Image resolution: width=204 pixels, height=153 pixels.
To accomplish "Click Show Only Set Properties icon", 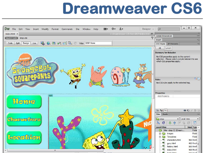I will [x=166, y=110].
